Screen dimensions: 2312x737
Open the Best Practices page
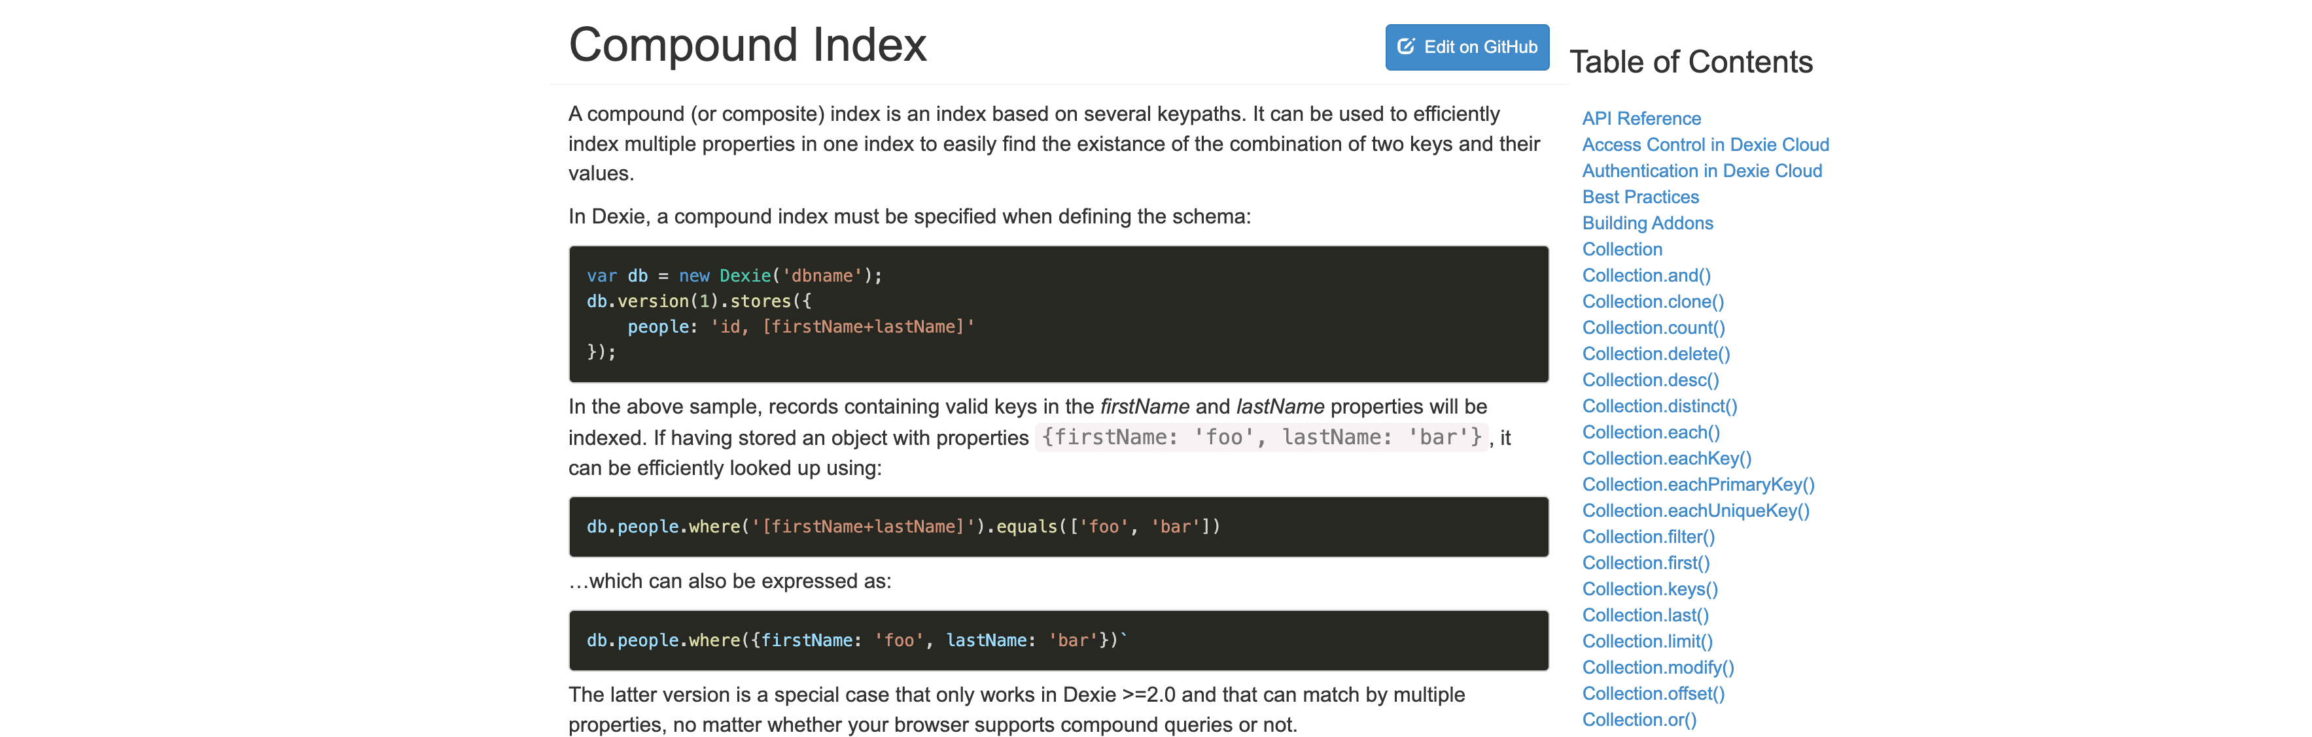1639,197
